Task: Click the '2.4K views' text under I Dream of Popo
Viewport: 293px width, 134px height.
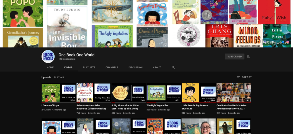Action: (46, 110)
